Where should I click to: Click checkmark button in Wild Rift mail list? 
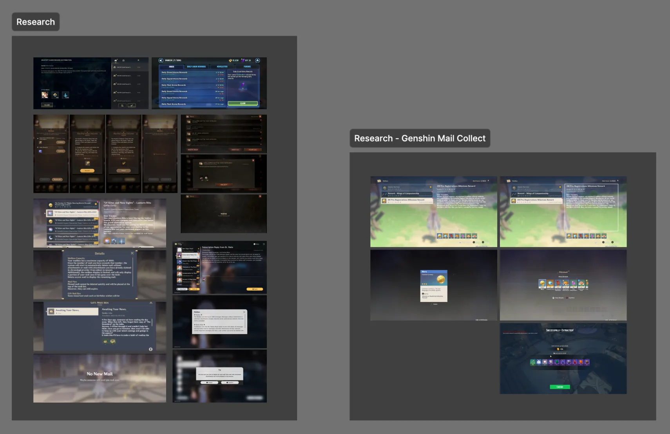[132, 105]
